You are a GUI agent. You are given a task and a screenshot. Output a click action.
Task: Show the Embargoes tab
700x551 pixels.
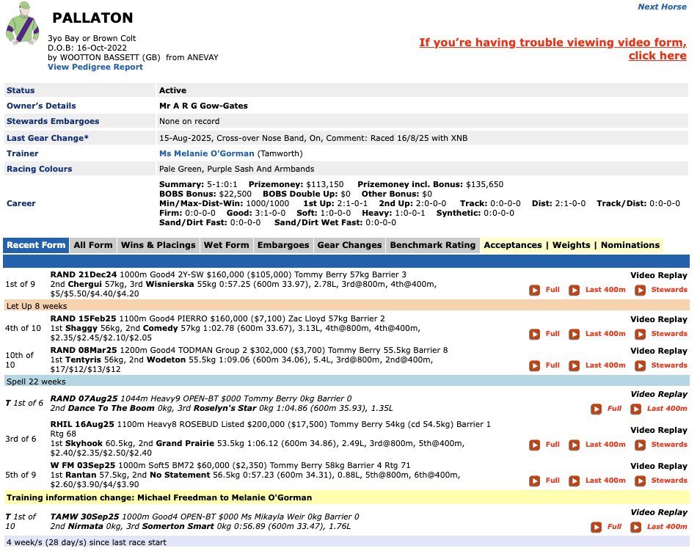tap(283, 245)
